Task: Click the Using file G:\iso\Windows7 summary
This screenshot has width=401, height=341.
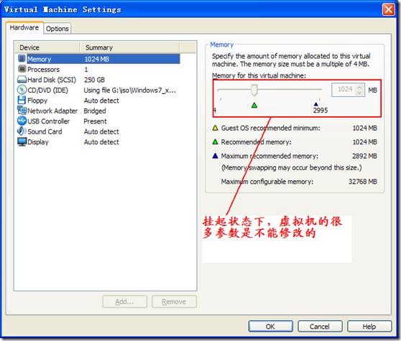Action: (130, 90)
